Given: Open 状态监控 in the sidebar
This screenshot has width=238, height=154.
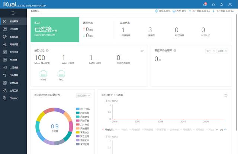Looking at the screenshot, I should point(13,29).
